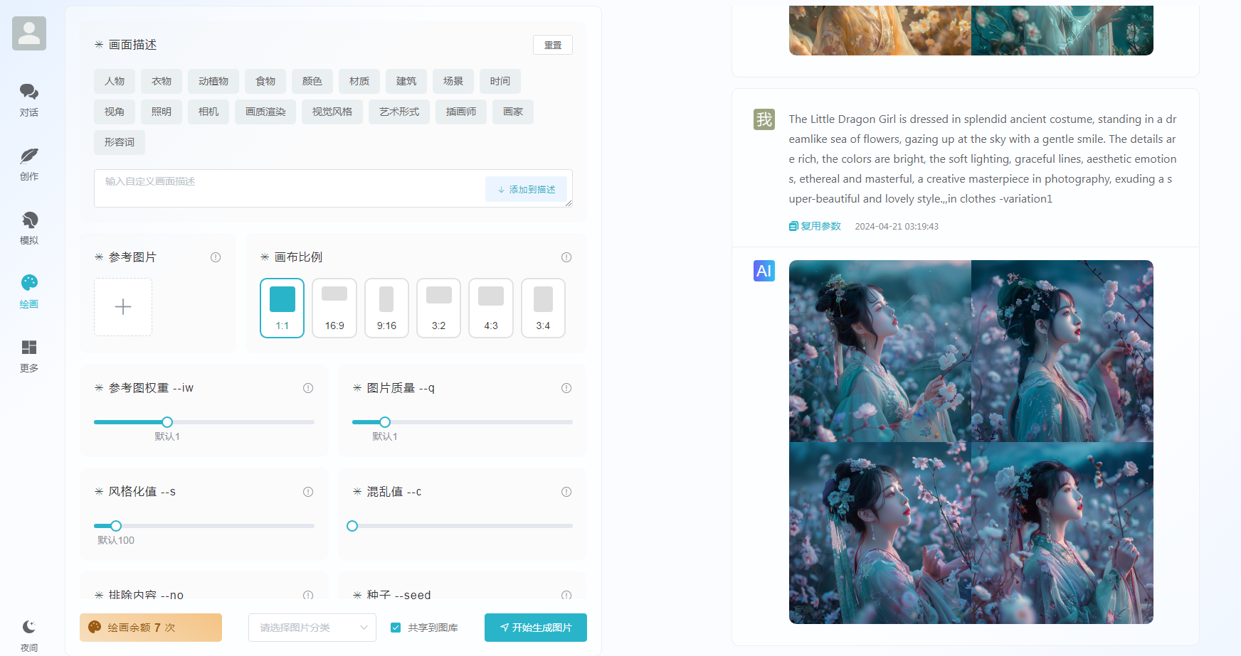
Task: Click the 混乱值 --c slider handle
Action: (352, 526)
